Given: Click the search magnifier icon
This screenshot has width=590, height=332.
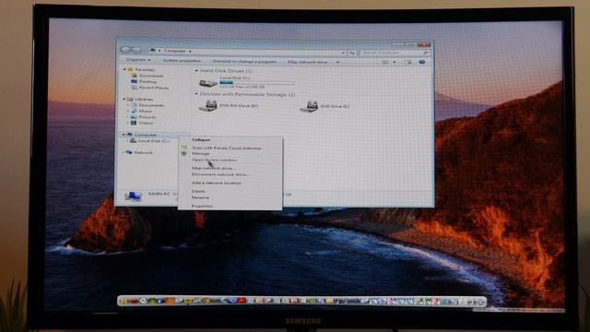Looking at the screenshot, I should (426, 53).
